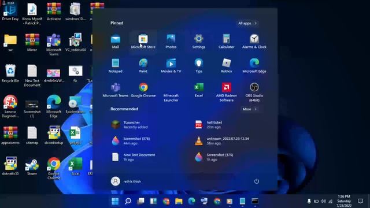The image size is (370, 208).
Task: Open Notepad from pinned apps
Action: click(x=116, y=66)
